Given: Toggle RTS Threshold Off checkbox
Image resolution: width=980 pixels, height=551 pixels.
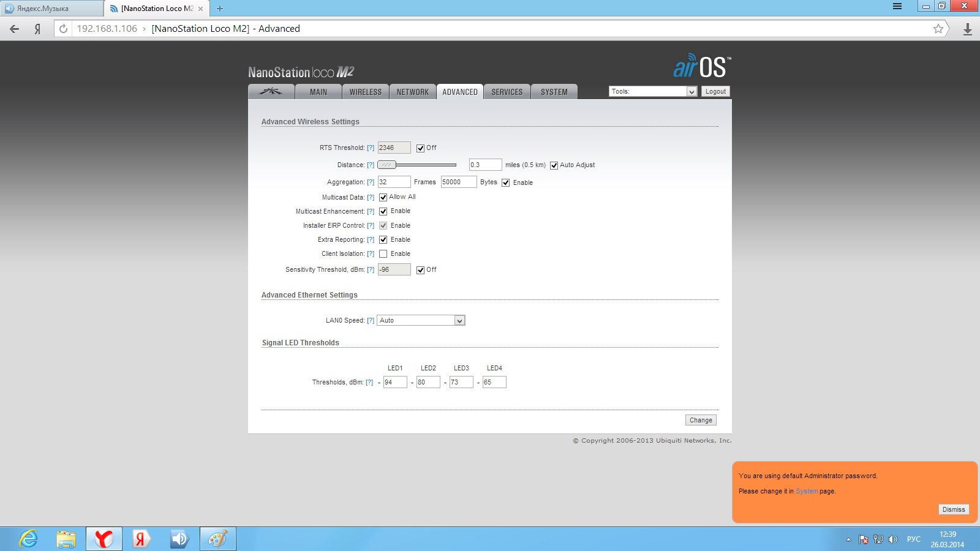Looking at the screenshot, I should pyautogui.click(x=420, y=148).
